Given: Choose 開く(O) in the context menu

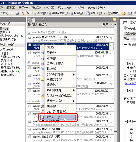Looking at the screenshot, I should (58, 47).
